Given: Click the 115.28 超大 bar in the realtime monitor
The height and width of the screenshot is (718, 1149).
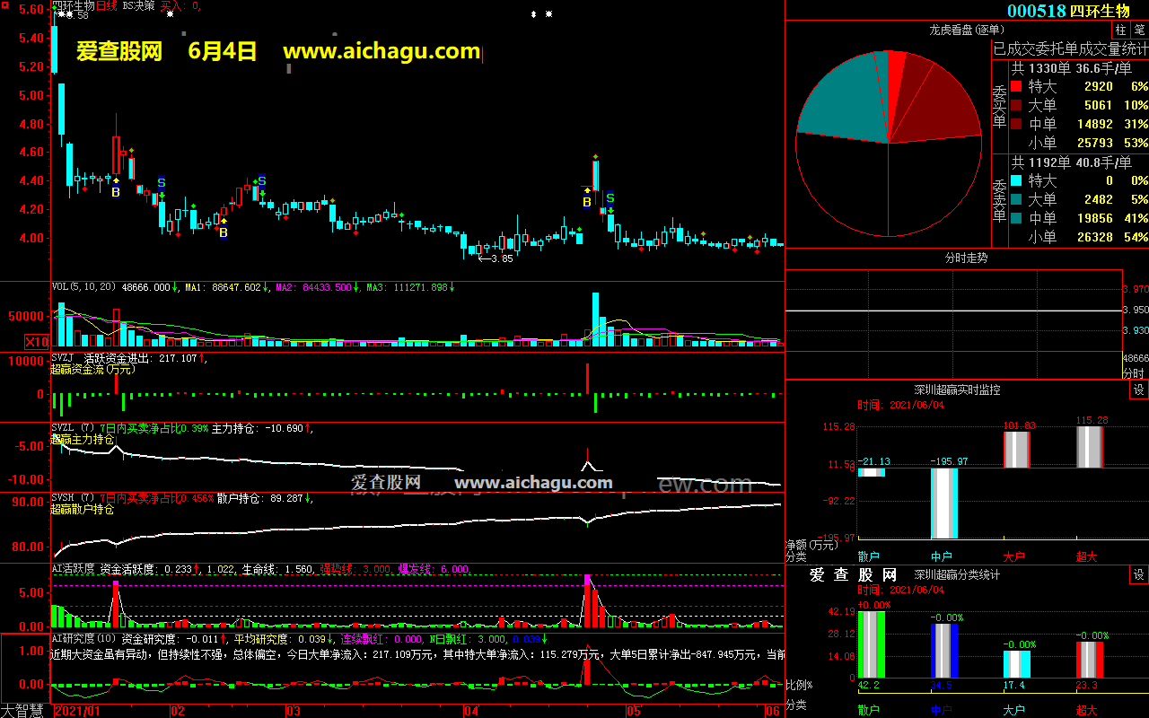Looking at the screenshot, I should pos(1090,447).
